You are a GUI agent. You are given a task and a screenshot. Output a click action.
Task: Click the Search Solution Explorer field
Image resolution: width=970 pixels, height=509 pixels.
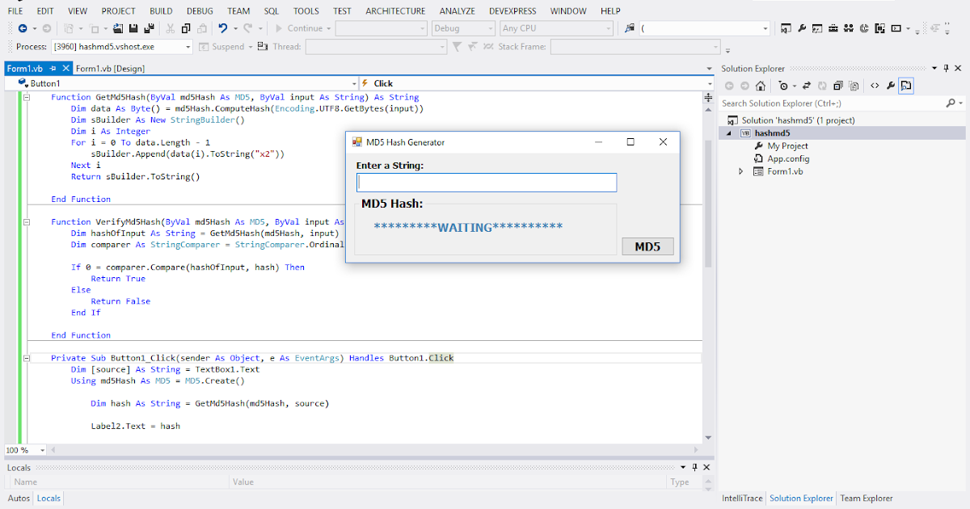831,103
